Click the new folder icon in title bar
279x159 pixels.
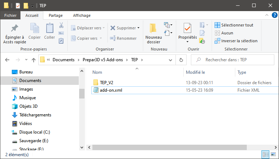pyautogui.click(x=26, y=6)
